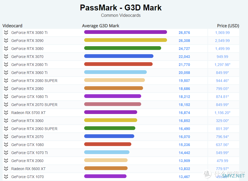Viewport: 248px width, 181px height.
Task: Expand the GeForce RTX 2060 SUPER row chevron
Action: (6, 129)
